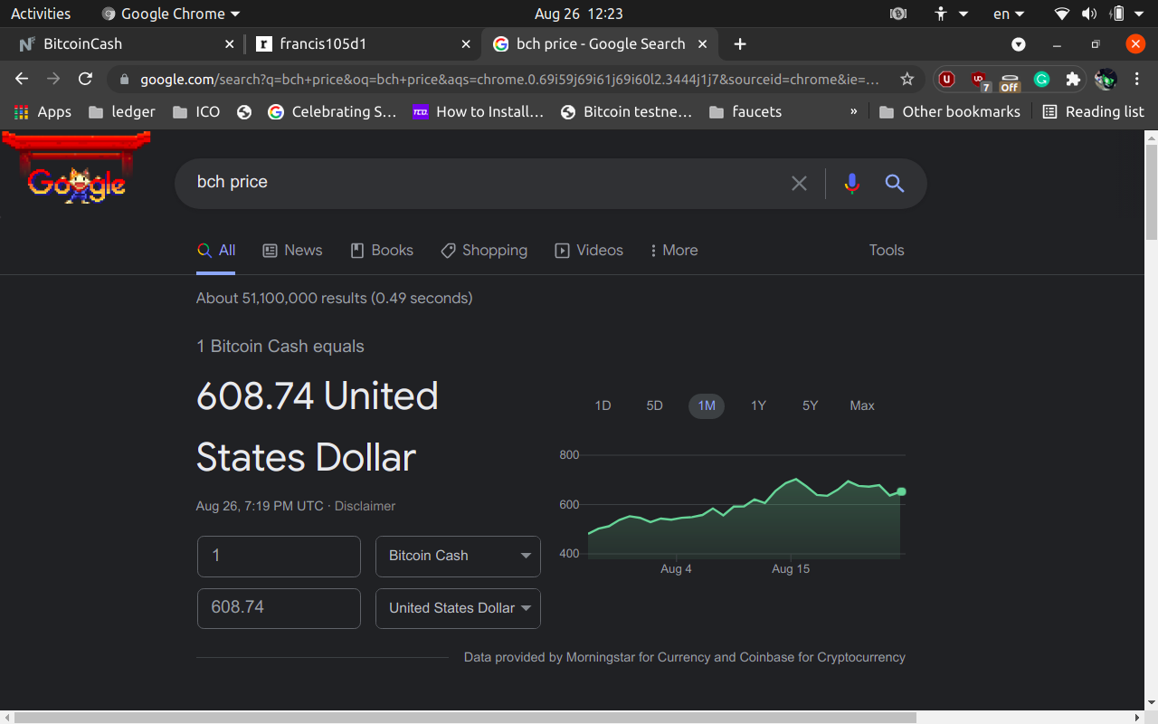This screenshot has height=724, width=1158.
Task: Click the 608.74 dollar amount field
Action: click(279, 608)
